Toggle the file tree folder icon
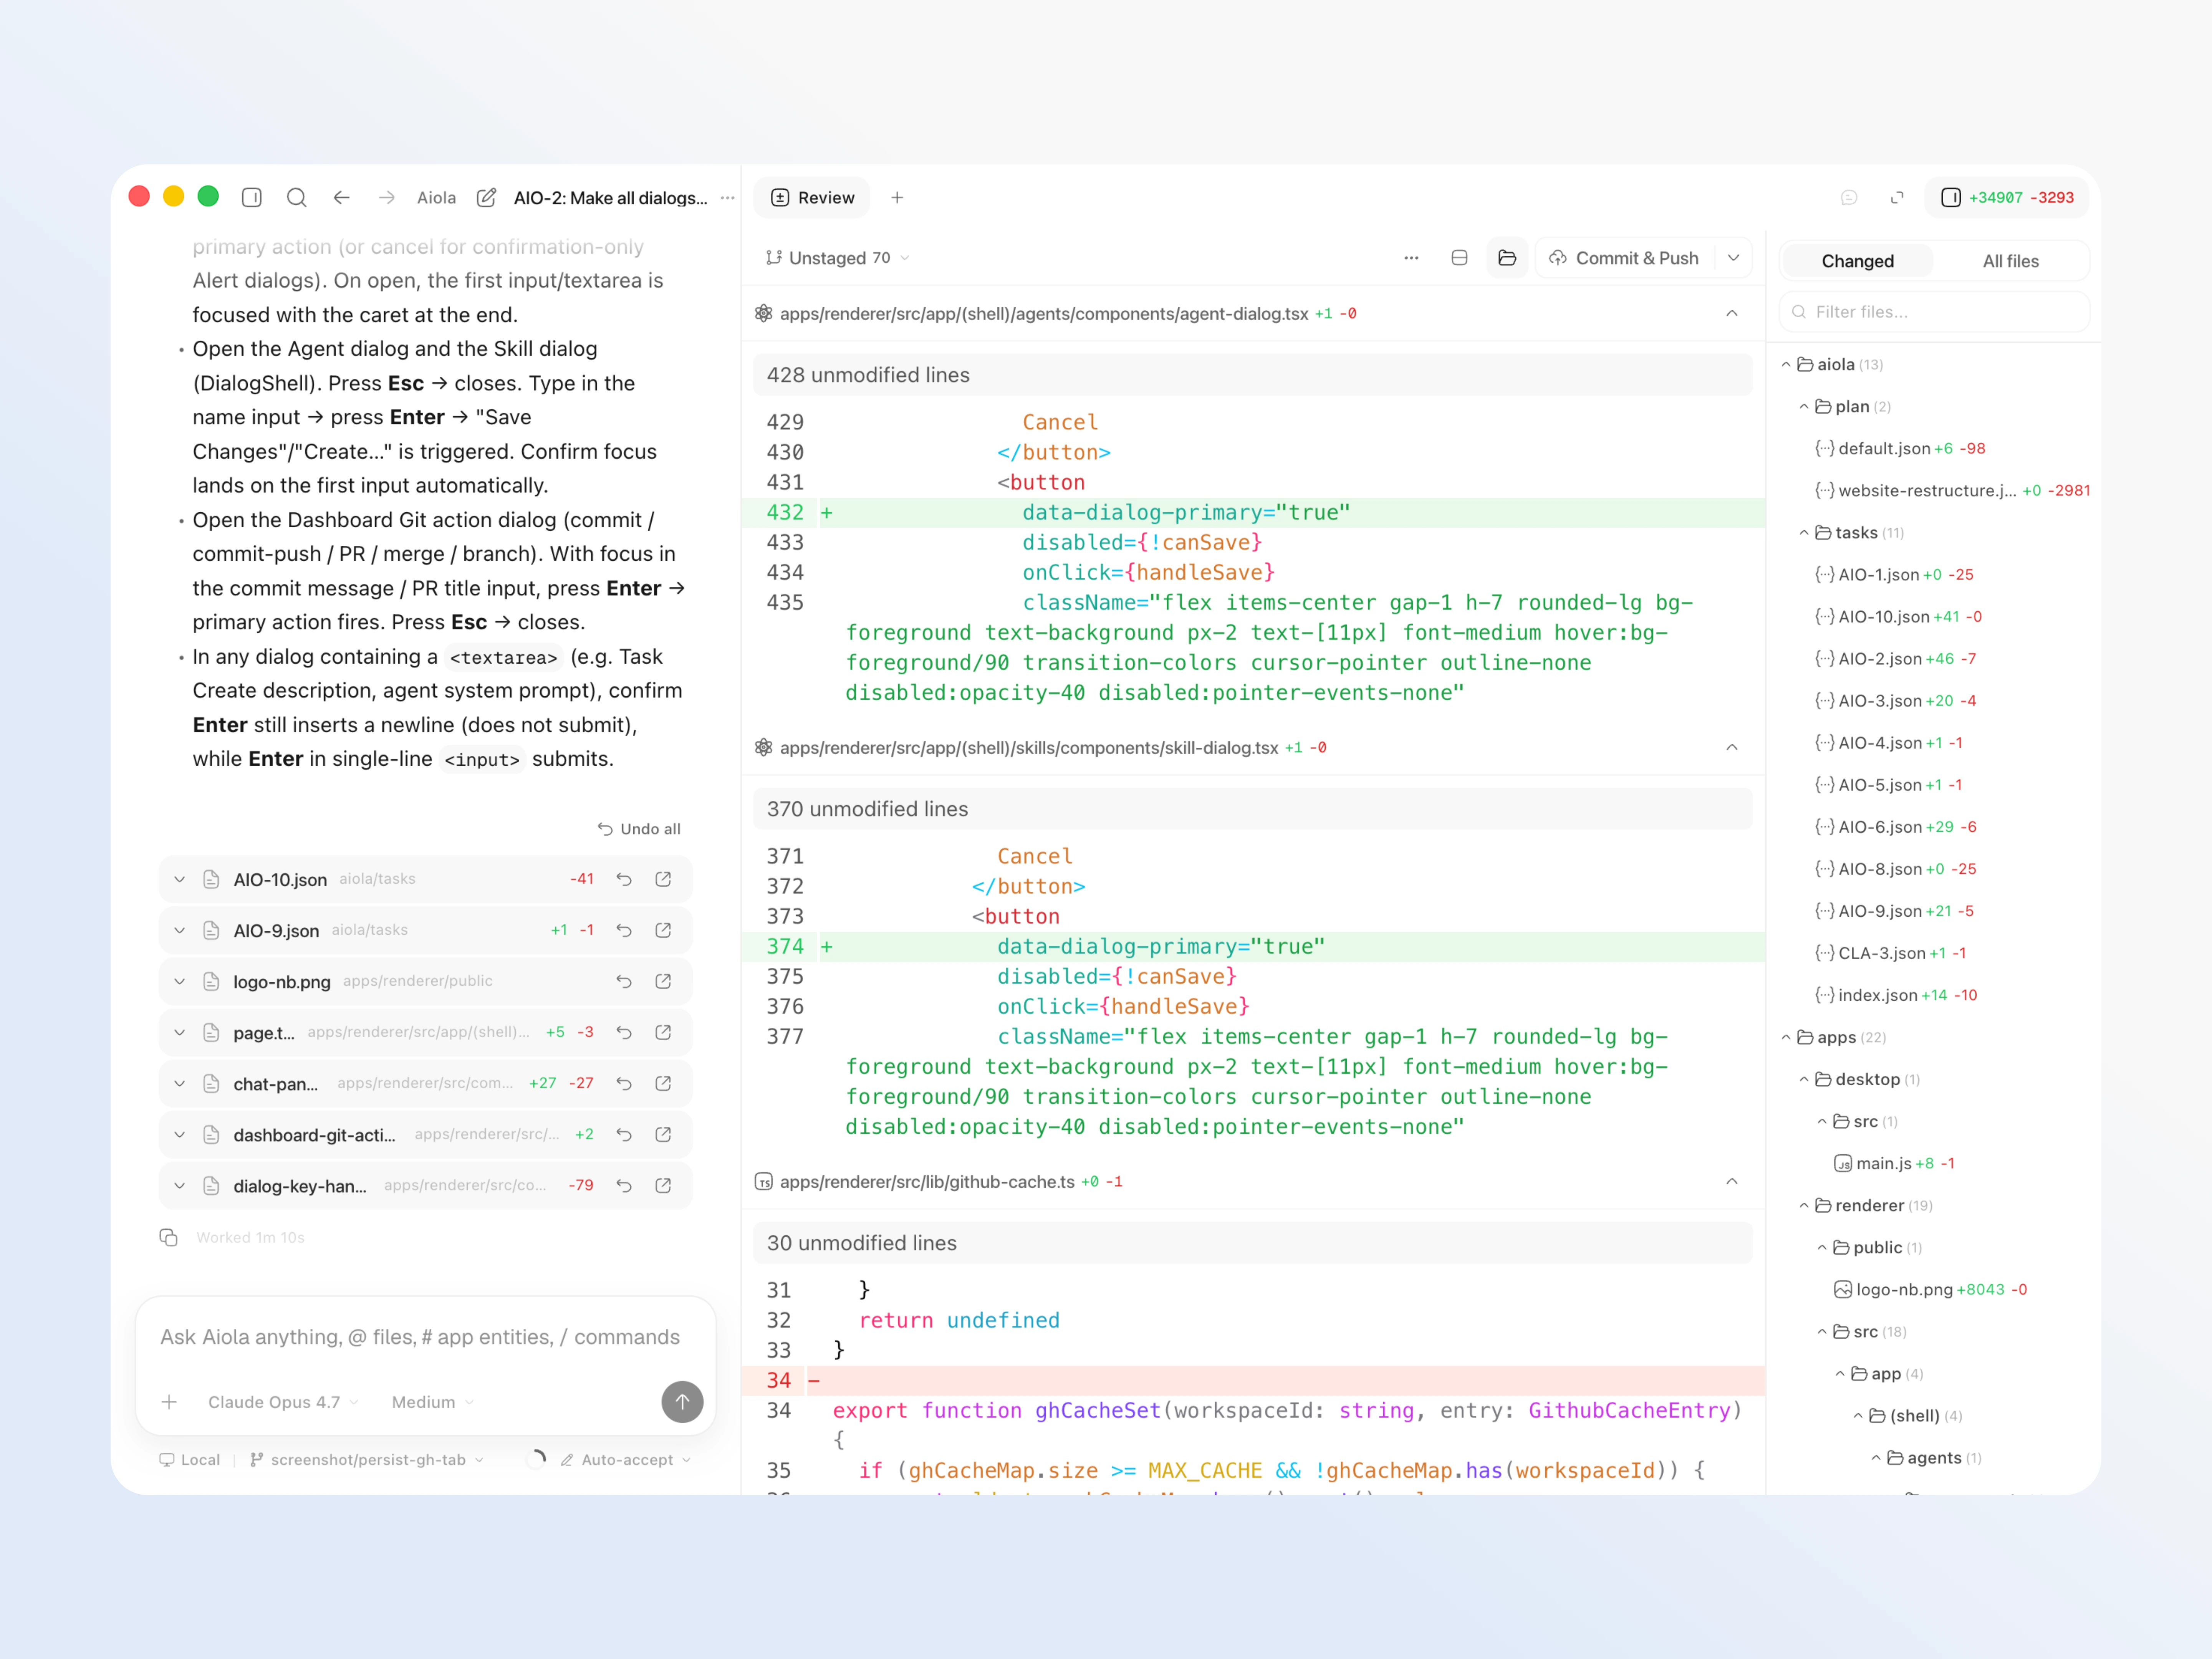Viewport: 2212px width, 1659px height. pyautogui.click(x=1507, y=258)
